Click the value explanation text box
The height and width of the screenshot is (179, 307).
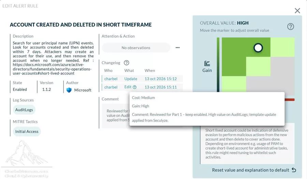click(247, 144)
